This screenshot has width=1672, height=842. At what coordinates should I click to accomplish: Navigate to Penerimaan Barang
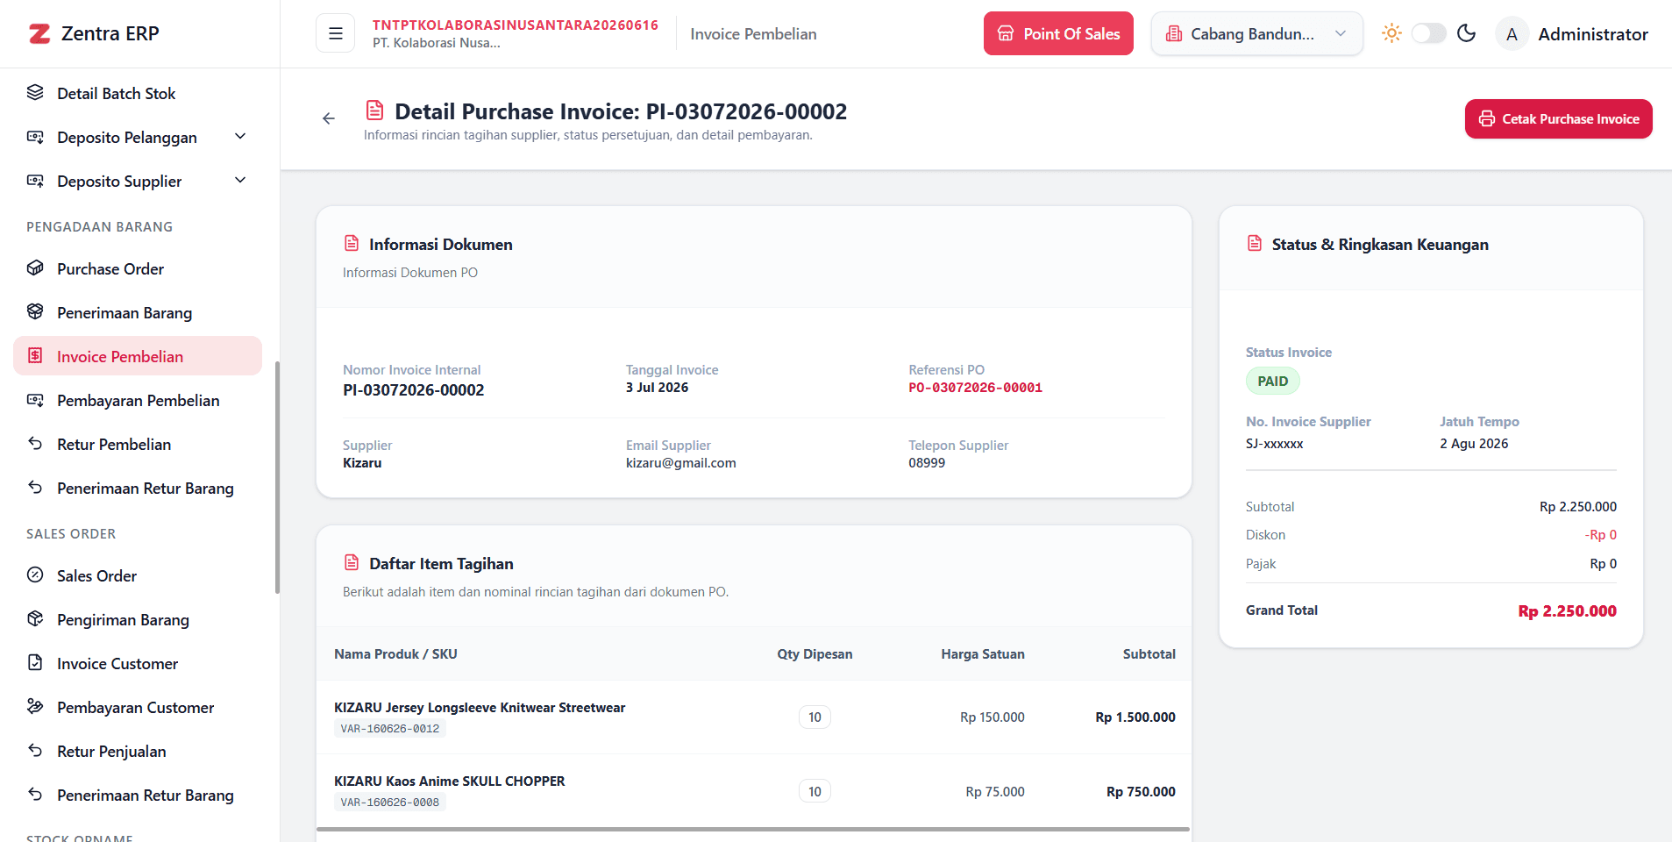pyautogui.click(x=138, y=312)
